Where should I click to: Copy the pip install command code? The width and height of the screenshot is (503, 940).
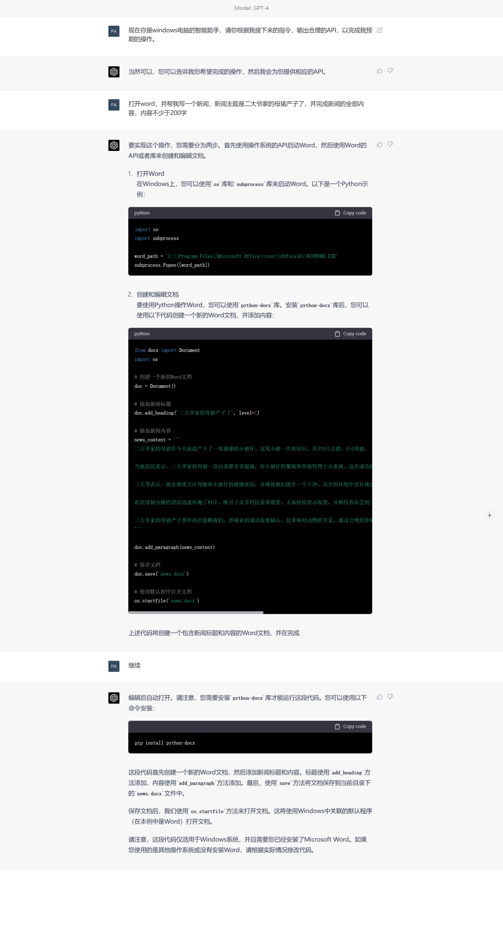pos(351,726)
